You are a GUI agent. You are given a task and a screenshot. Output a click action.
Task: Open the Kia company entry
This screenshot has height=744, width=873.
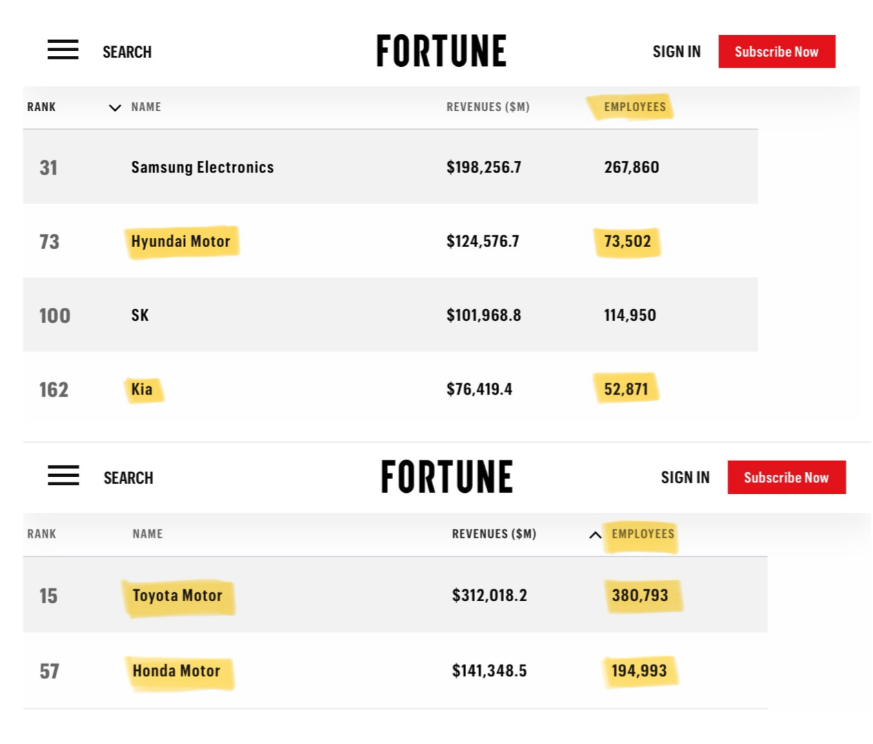(x=142, y=389)
